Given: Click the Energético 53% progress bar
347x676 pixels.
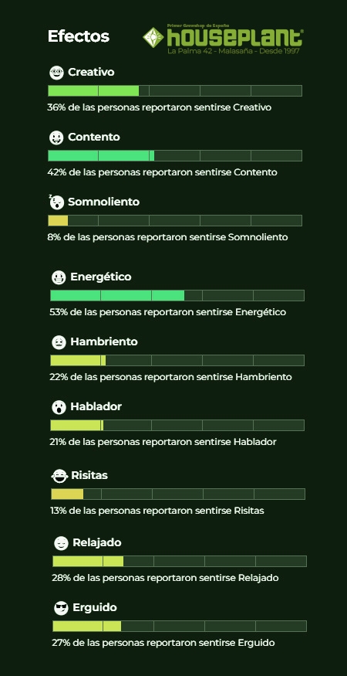Looking at the screenshot, I should (x=177, y=295).
